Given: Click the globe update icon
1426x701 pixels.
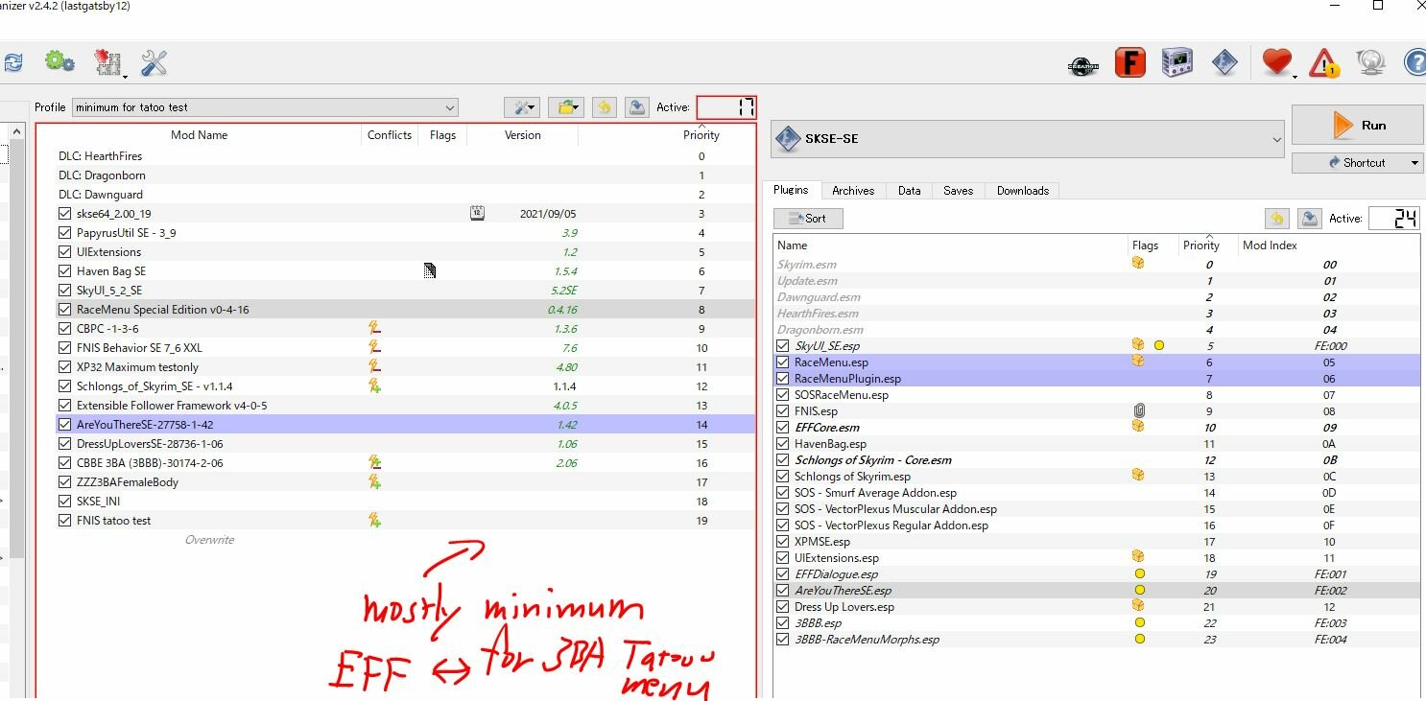Looking at the screenshot, I should click(1371, 63).
